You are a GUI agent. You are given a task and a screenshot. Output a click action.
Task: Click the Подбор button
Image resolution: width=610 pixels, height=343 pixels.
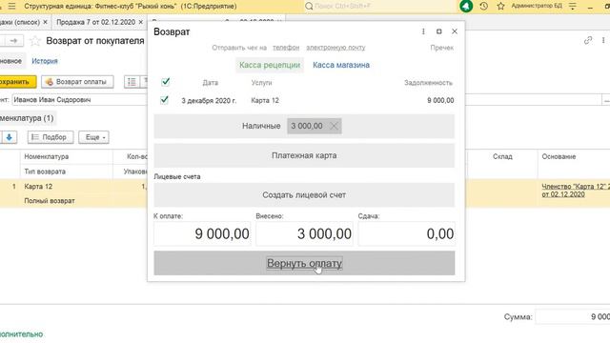[x=50, y=137]
